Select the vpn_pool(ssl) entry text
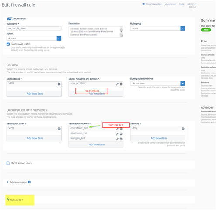Image resolution: width=216 pixels, height=210 pixels. (x=78, y=84)
